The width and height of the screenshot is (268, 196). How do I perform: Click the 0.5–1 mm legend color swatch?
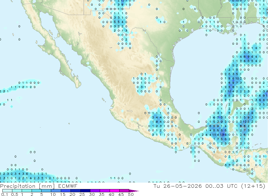[x=17, y=191]
